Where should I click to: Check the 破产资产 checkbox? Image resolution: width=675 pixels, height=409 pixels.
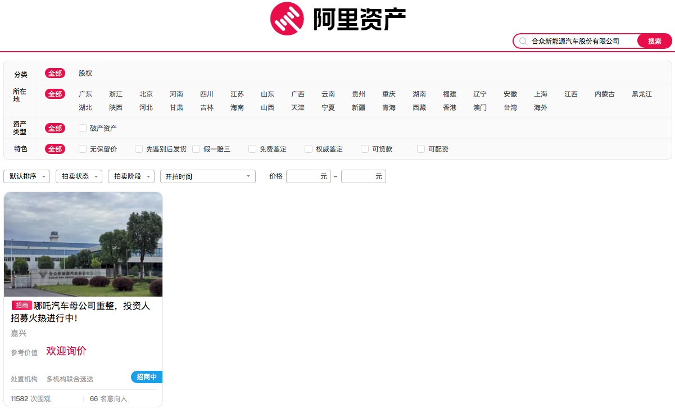click(83, 128)
